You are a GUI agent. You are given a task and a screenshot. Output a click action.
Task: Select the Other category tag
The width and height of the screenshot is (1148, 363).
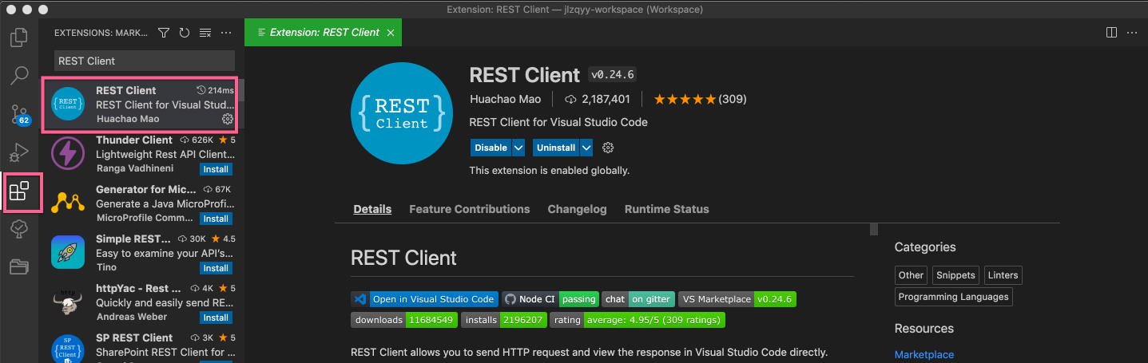point(911,275)
